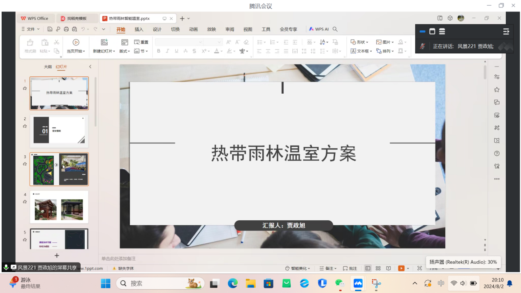Toggle the microphone mute in meeting bar
521x293 pixels.
pos(422,46)
